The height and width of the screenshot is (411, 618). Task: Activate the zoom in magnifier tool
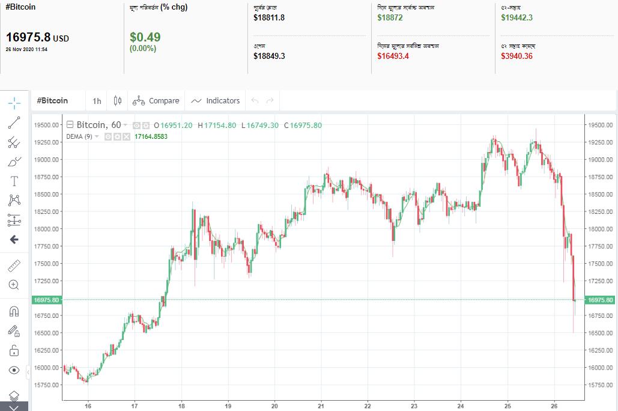point(14,285)
